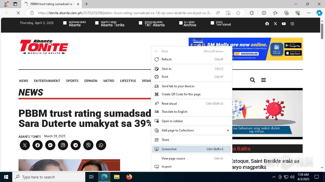Choose Share in context menu

tap(191, 140)
